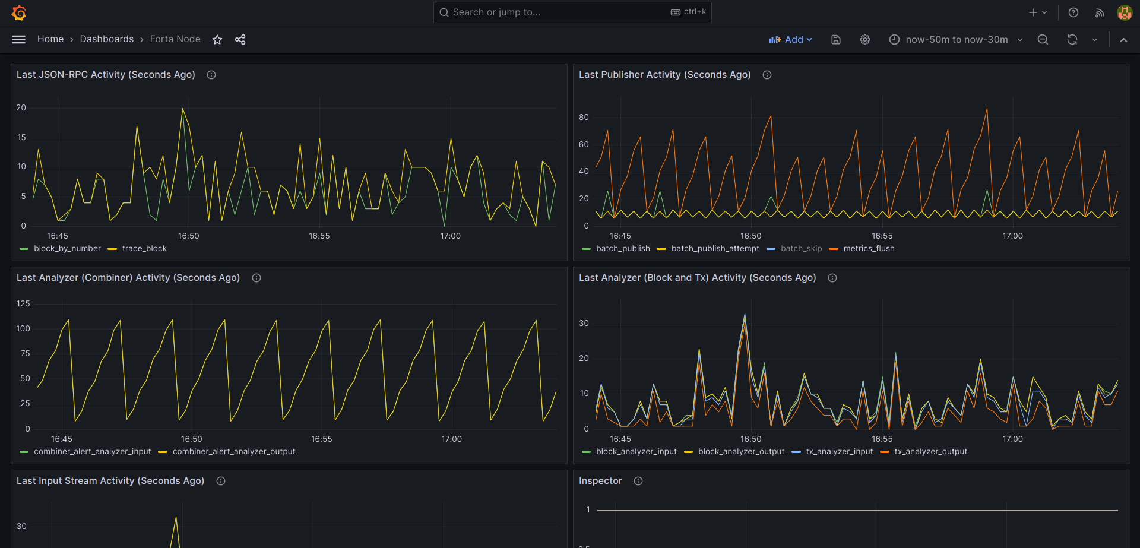The height and width of the screenshot is (548, 1140).
Task: Toggle block_analyzer_output legend label
Action: pos(742,452)
